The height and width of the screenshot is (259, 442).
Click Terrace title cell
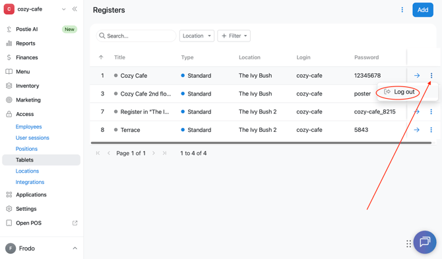130,130
